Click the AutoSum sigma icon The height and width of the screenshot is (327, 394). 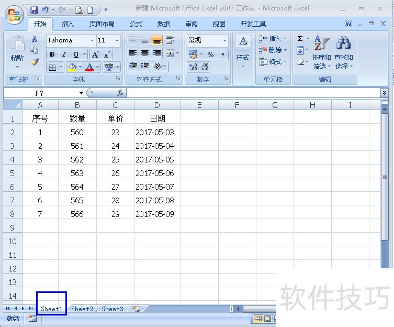click(300, 39)
